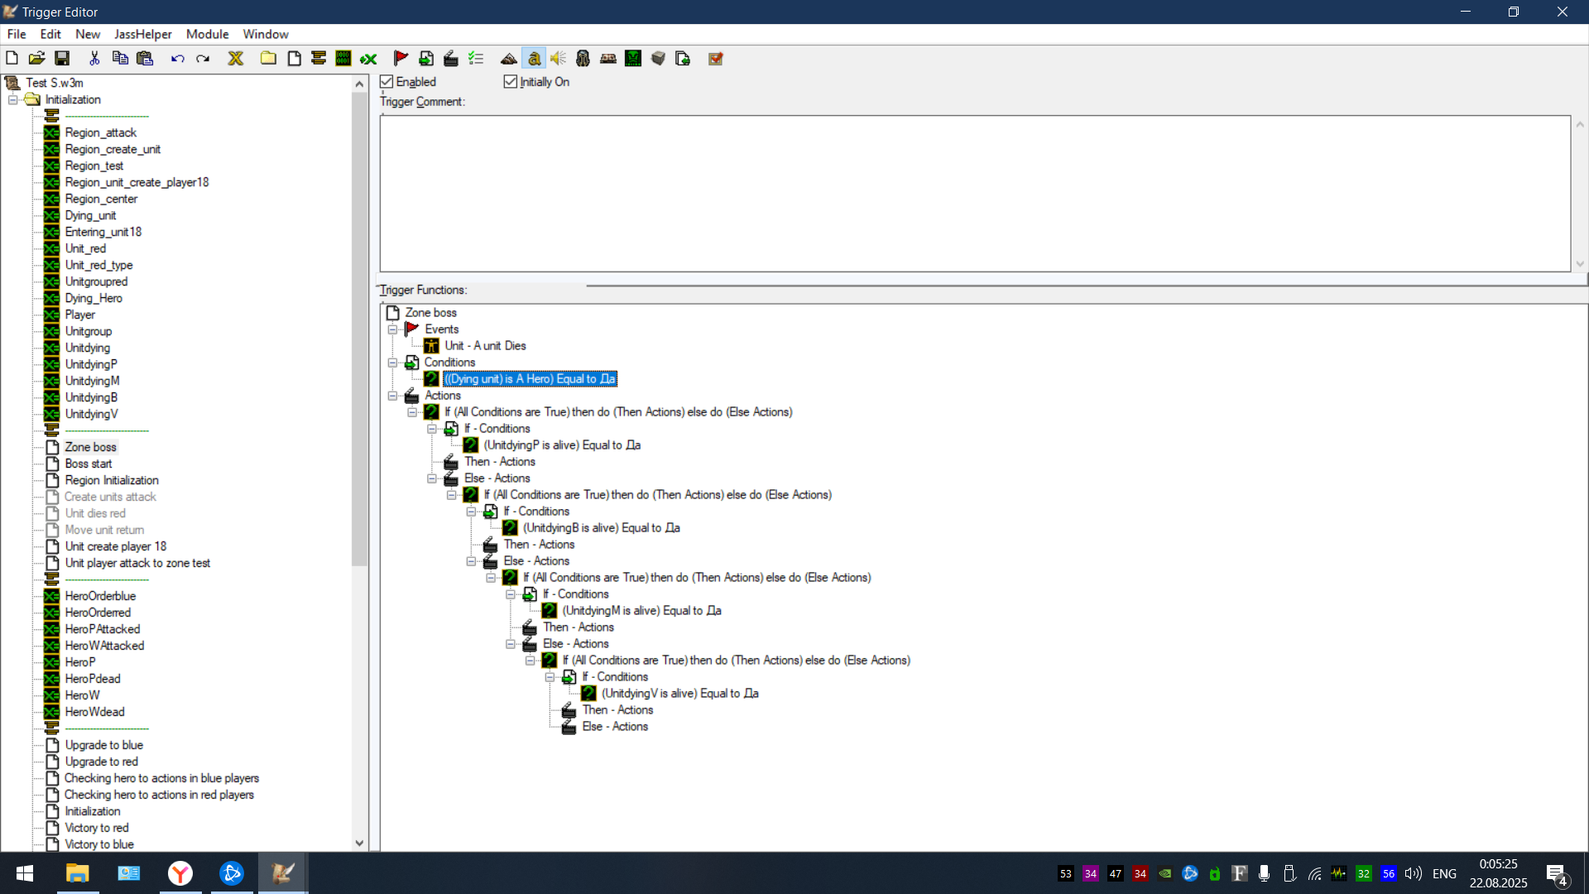
Task: Click the Undo arrow icon
Action: click(x=177, y=58)
